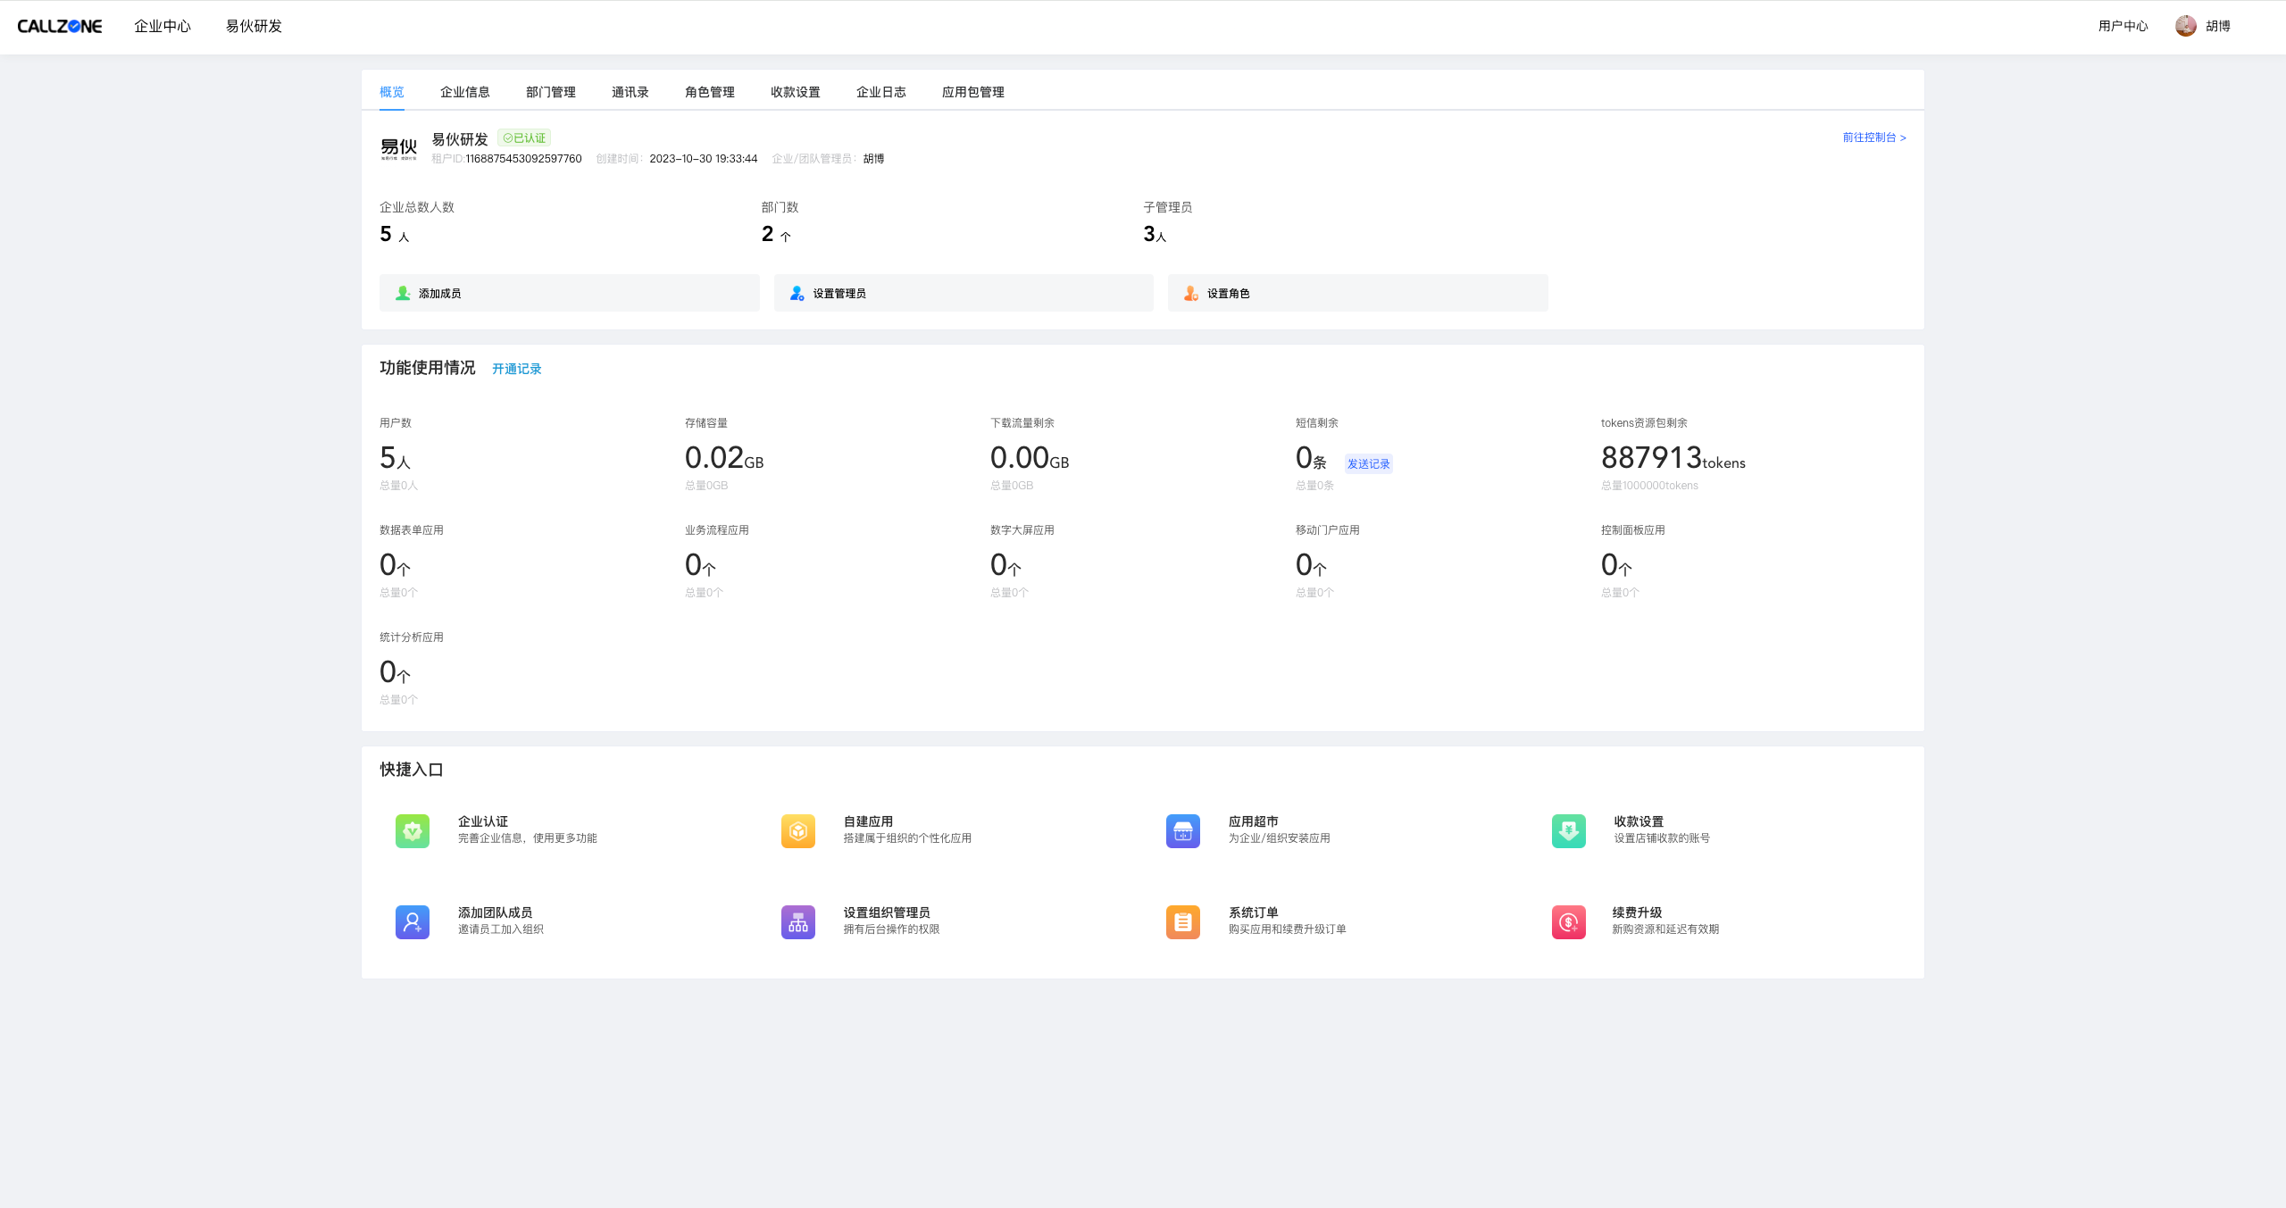Switch to the 企业信息 tab
The height and width of the screenshot is (1208, 2286).
coord(464,92)
